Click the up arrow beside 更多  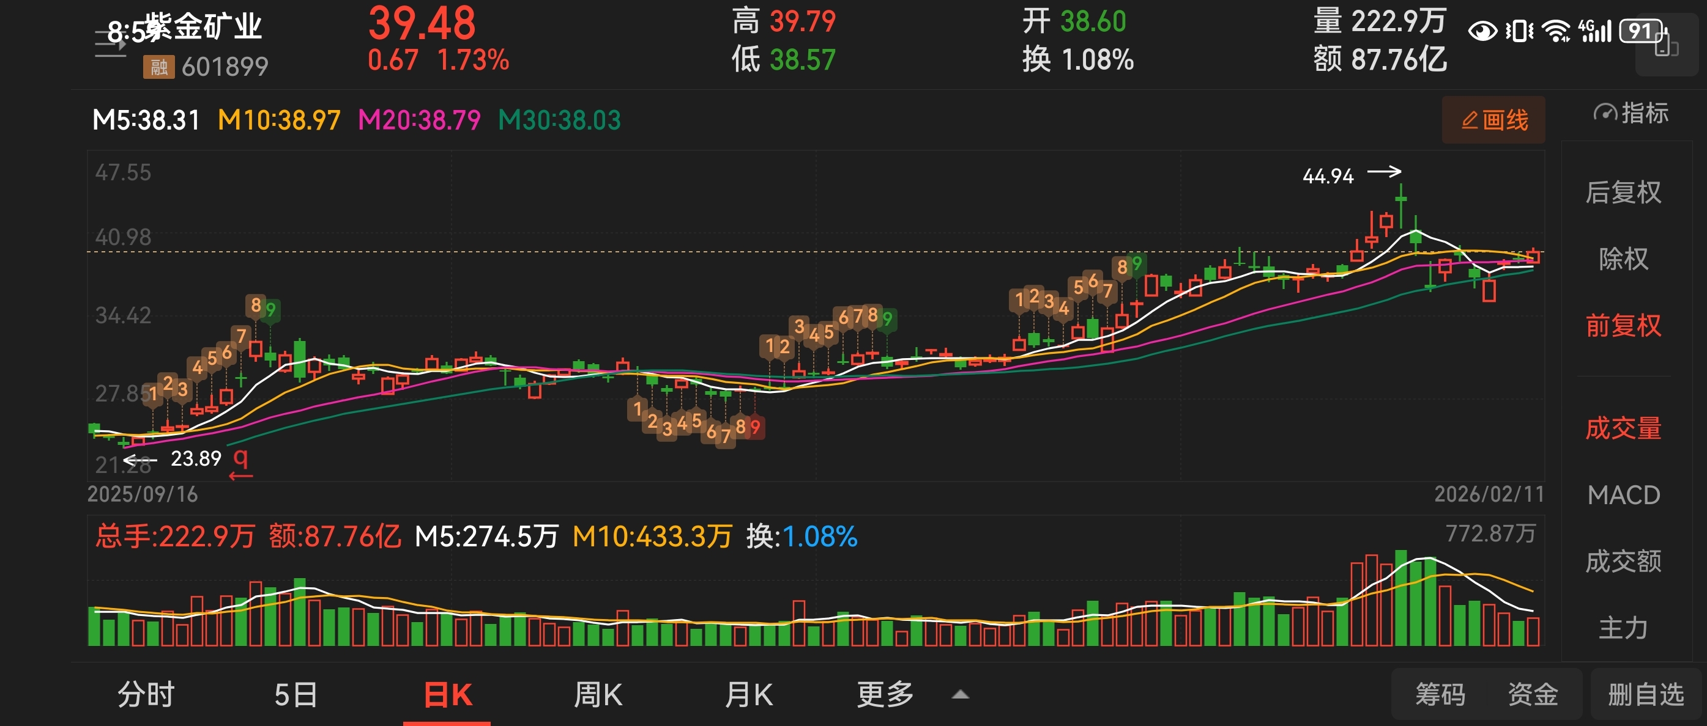(x=960, y=695)
